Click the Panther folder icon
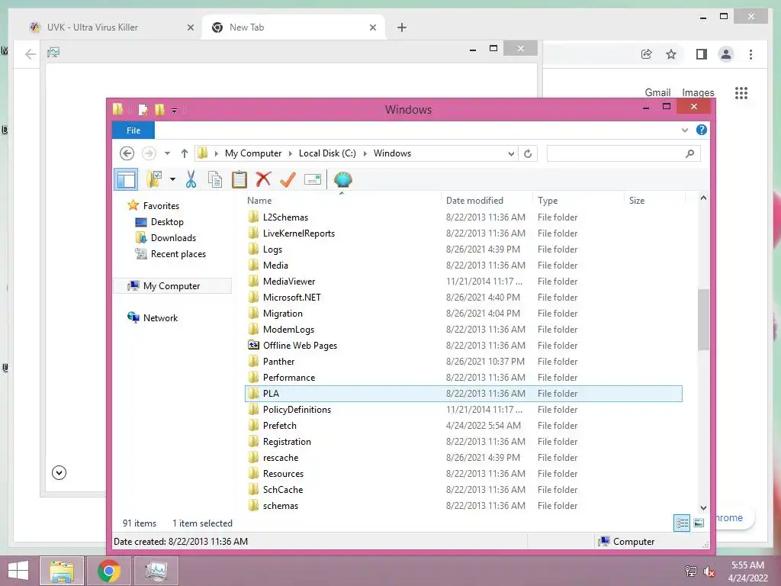 tap(253, 361)
